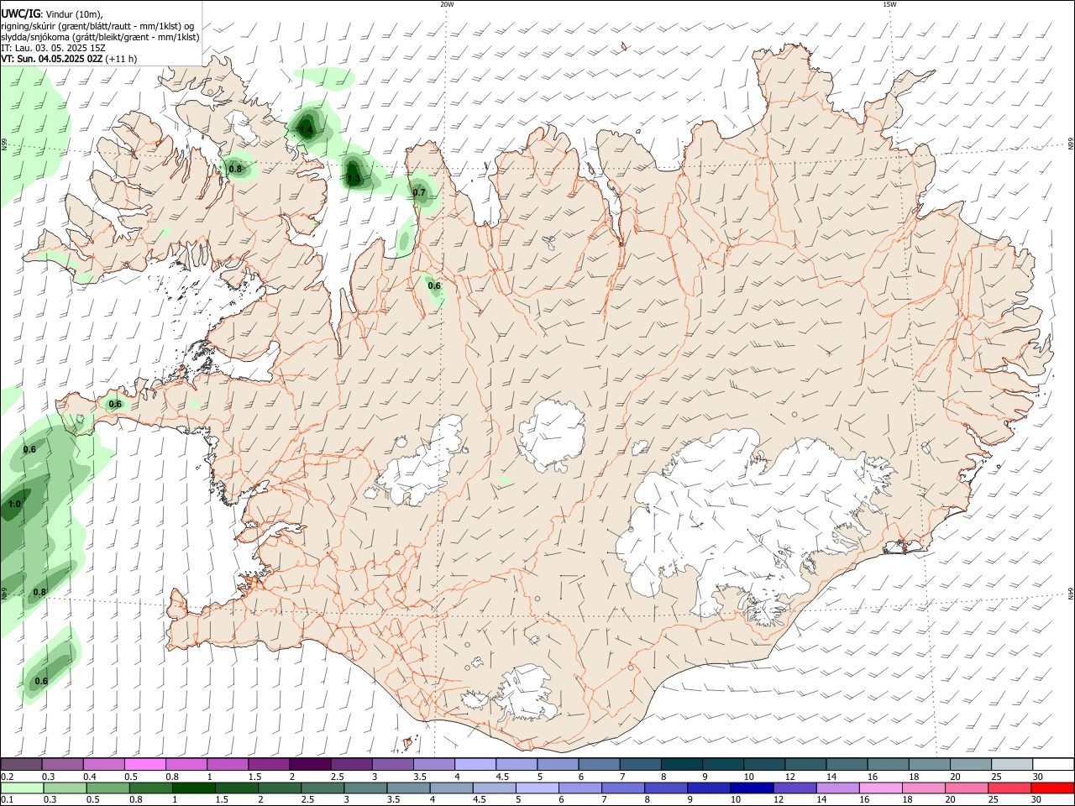Click the 0.7 precipitation value on the north coast
The height and width of the screenshot is (806, 1075).
(420, 192)
